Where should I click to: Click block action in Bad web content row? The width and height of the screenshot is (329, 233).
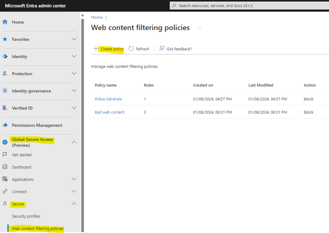pos(308,112)
